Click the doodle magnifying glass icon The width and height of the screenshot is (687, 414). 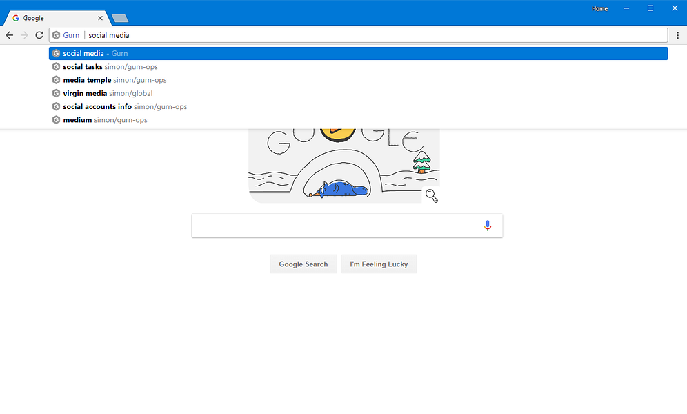(432, 195)
